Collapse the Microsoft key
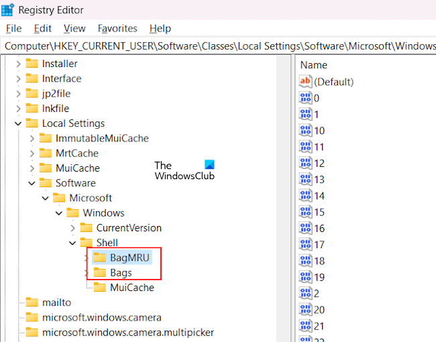 click(x=46, y=198)
